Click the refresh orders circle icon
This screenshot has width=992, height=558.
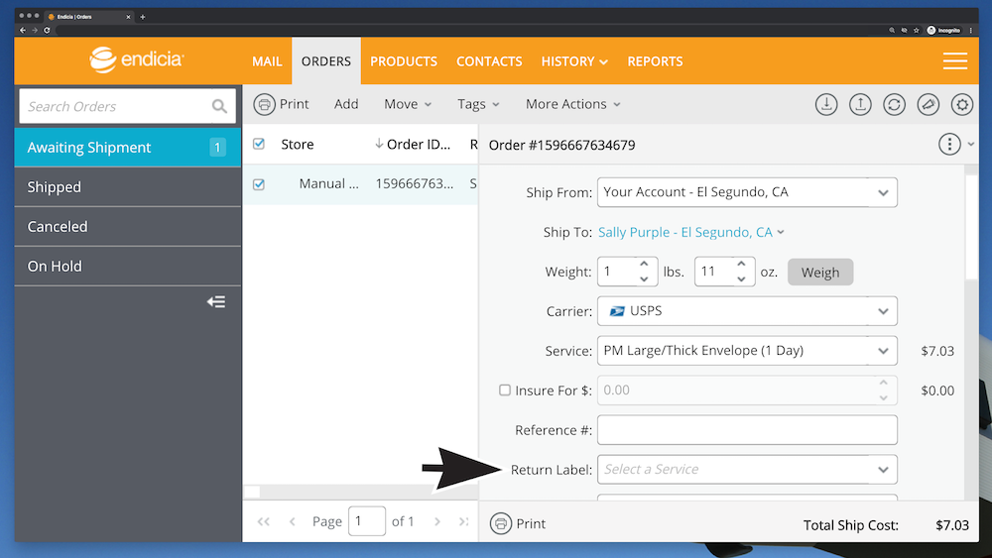pyautogui.click(x=894, y=105)
